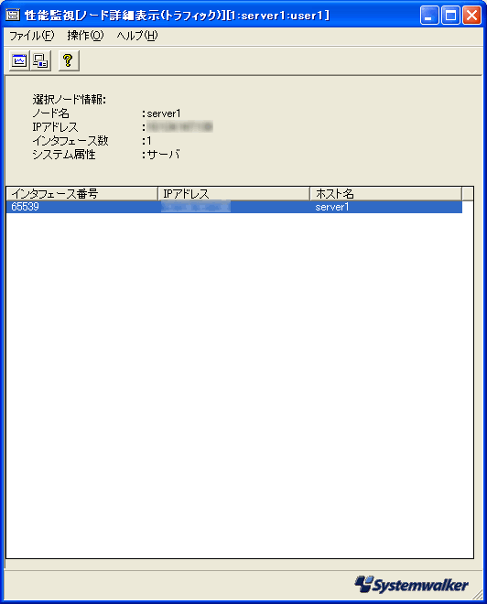Click the システム属性 サーバ value text

click(163, 155)
